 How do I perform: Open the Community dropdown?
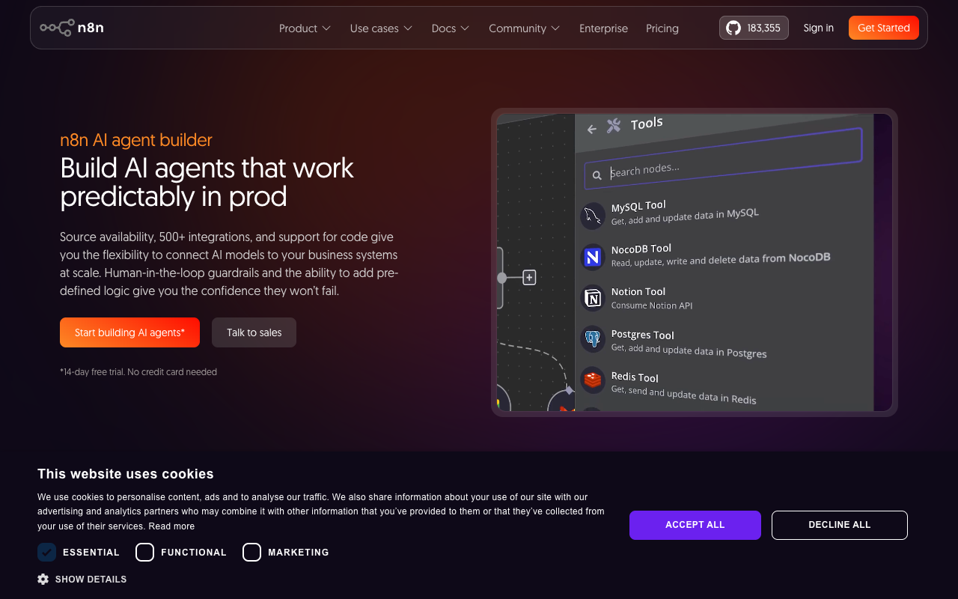[x=524, y=28]
